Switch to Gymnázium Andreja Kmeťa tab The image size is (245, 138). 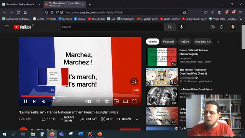(x=21, y=4)
